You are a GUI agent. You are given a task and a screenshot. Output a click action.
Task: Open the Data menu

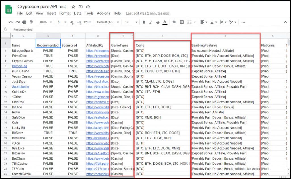[78, 13]
